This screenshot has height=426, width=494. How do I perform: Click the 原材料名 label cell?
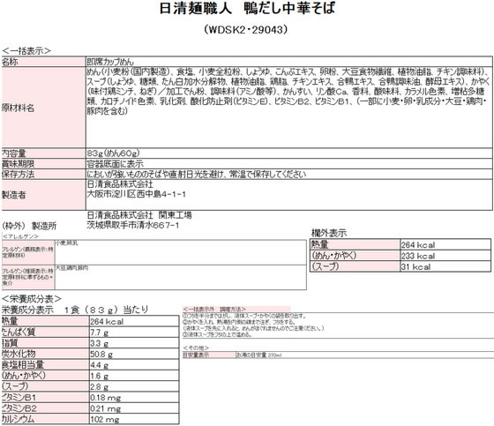click(43, 107)
